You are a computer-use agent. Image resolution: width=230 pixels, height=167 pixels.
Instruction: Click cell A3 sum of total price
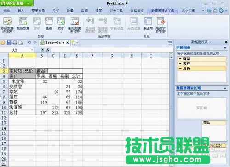pyautogui.click(x=23, y=71)
